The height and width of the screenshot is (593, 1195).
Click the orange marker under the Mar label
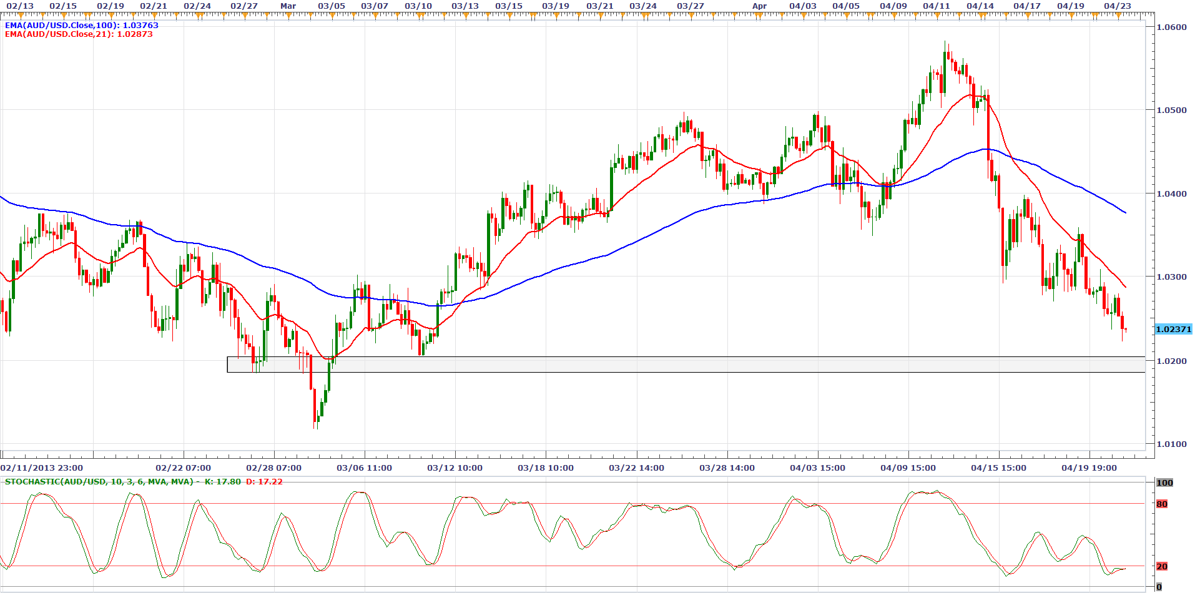point(288,15)
